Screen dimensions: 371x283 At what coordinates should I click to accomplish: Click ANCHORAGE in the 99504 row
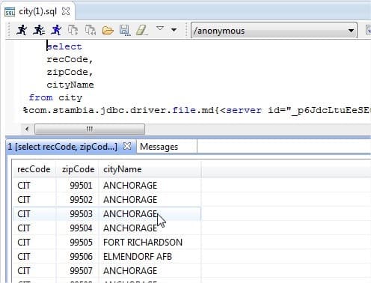click(x=130, y=228)
